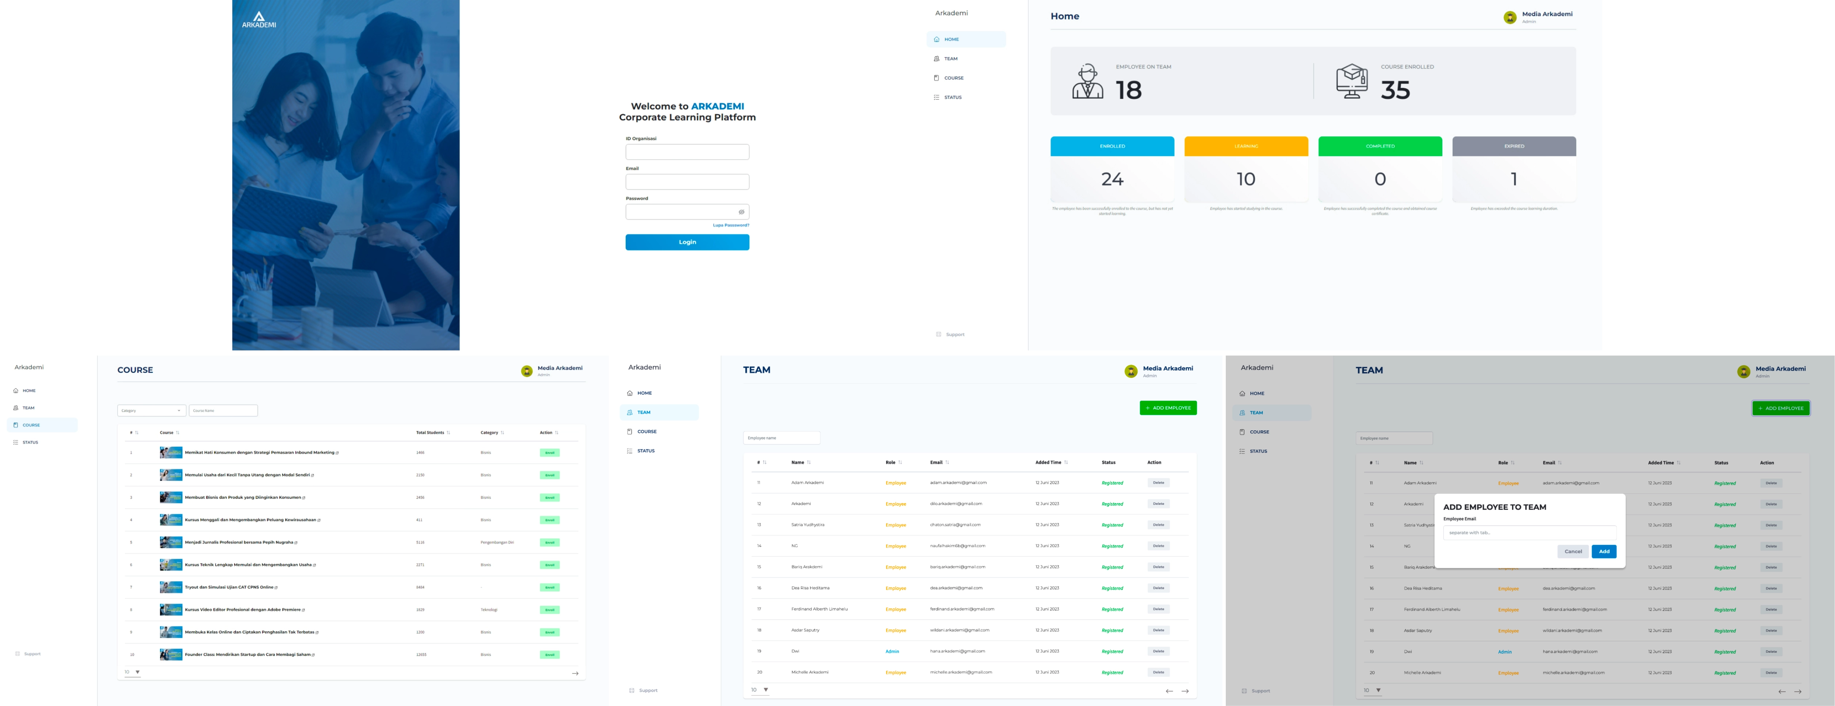Click sort icon beside Course column header

pyautogui.click(x=178, y=433)
